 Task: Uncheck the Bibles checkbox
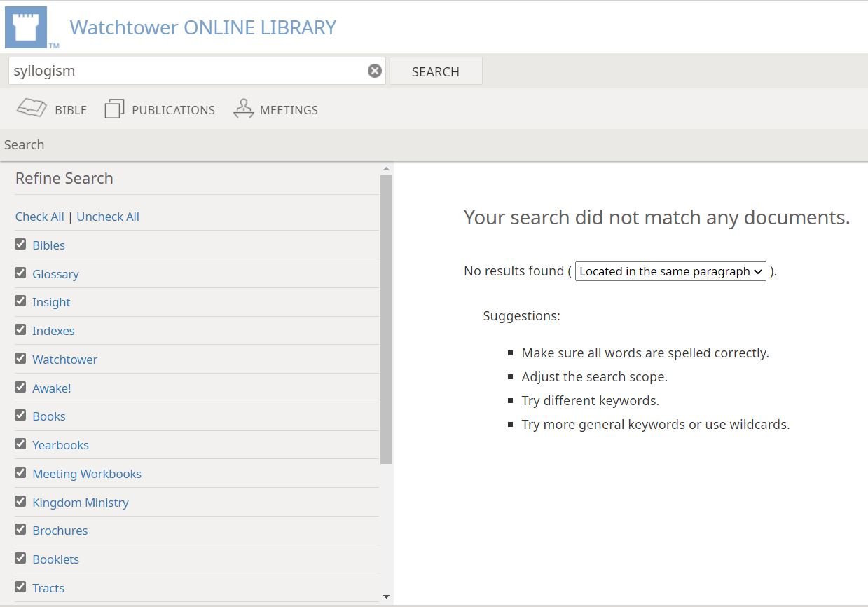point(20,244)
